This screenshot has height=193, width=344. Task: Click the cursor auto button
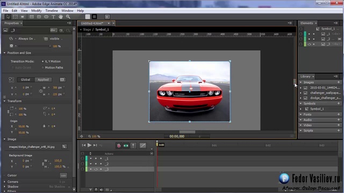coord(63,175)
